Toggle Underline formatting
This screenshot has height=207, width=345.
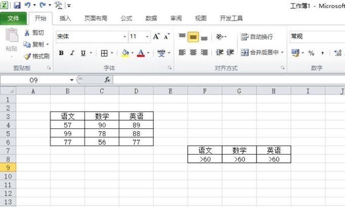click(x=83, y=53)
